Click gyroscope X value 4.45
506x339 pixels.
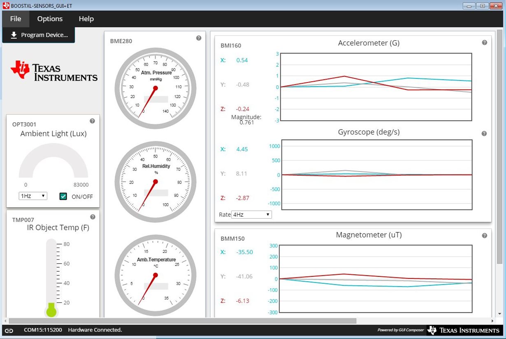(242, 149)
